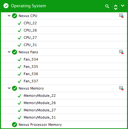This screenshot has width=128, height=129.
Task: Open the Nexus Memory report icon
Action: [x=121, y=88]
